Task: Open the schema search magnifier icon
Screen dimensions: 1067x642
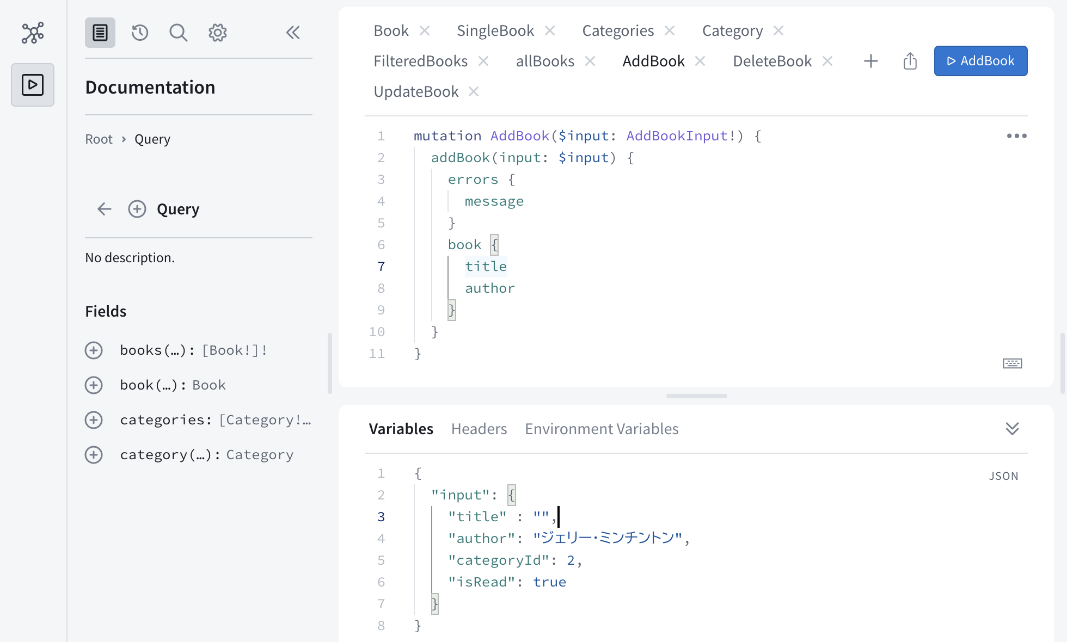Action: pos(178,33)
